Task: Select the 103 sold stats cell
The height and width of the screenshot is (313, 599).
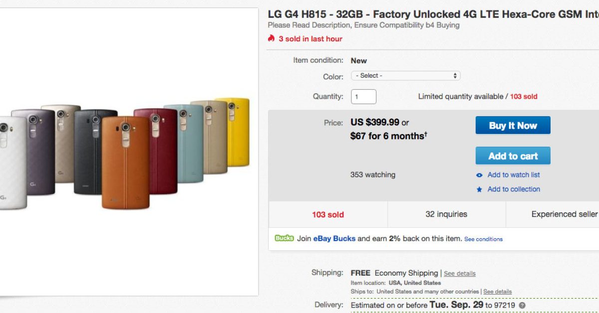Action: [328, 215]
